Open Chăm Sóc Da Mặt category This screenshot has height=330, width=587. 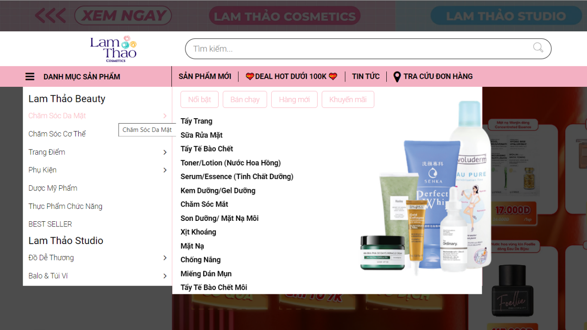point(57,116)
